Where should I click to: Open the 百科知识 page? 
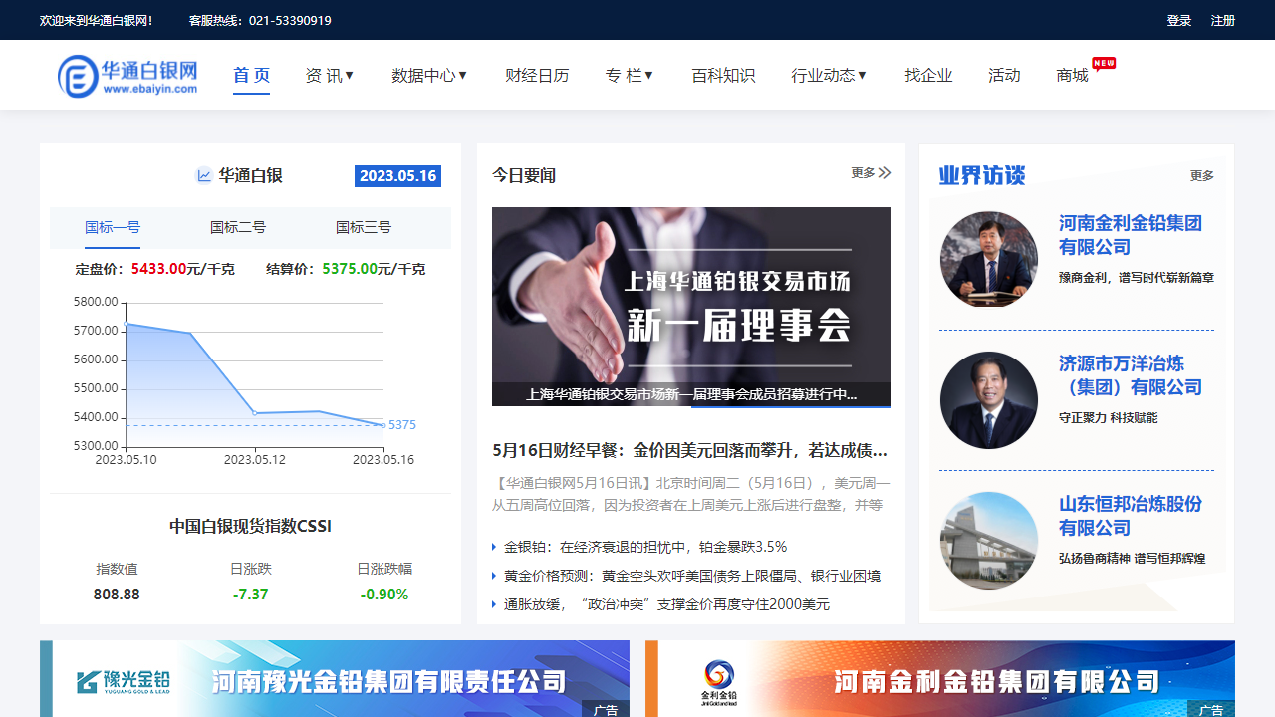click(723, 75)
